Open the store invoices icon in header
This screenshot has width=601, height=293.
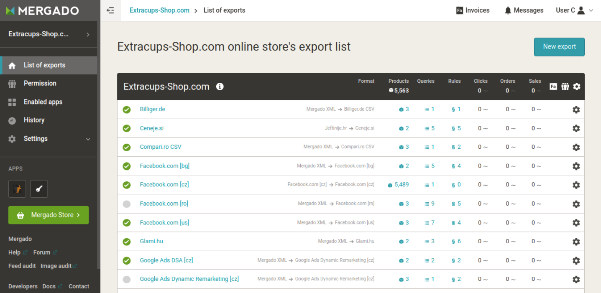click(x=553, y=87)
